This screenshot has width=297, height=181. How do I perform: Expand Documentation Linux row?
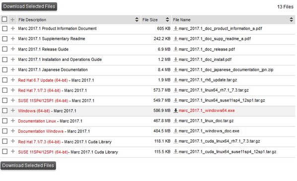pyautogui.click(x=13, y=121)
